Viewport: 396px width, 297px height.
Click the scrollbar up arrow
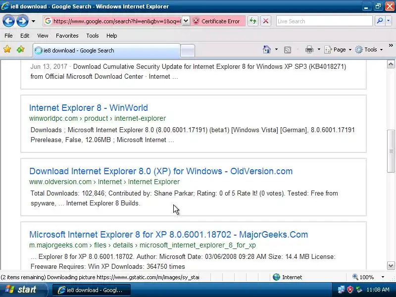pos(391,64)
